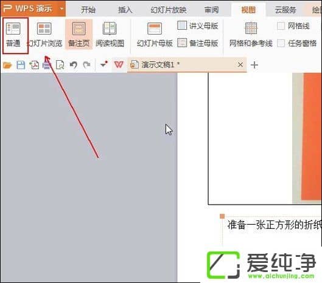
Task: Open the WPS 演示 application menu dropdown
Action: (61, 9)
